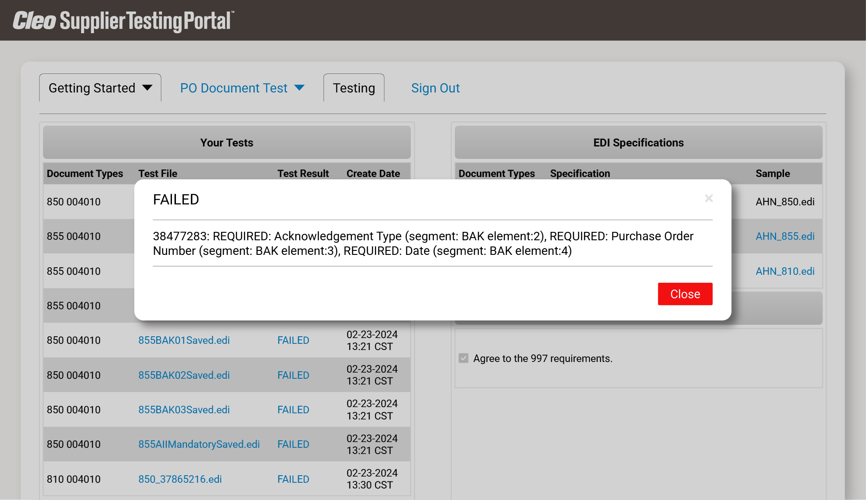Open the 855BAK01Saved.edi test file
Screen dimensions: 866x500
pos(183,340)
